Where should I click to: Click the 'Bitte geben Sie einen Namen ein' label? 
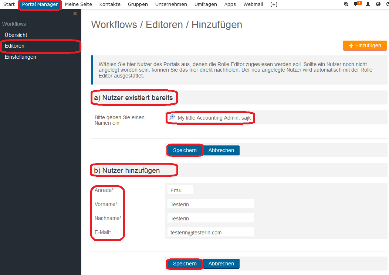119,120
